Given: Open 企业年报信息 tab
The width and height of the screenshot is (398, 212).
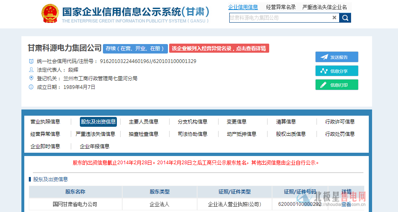Looking at the screenshot, I should click(94, 147).
